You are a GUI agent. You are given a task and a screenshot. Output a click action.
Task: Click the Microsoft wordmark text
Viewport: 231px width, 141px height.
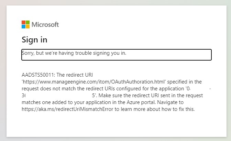pyautogui.click(x=45, y=25)
